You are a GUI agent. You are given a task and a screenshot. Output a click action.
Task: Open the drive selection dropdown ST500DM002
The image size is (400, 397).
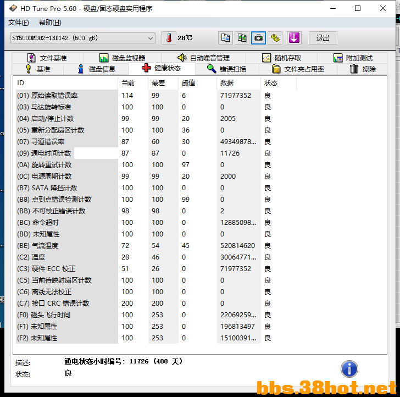(82, 38)
